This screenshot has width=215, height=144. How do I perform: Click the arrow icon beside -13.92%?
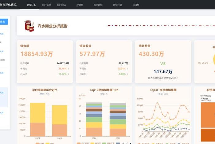pos(68,74)
